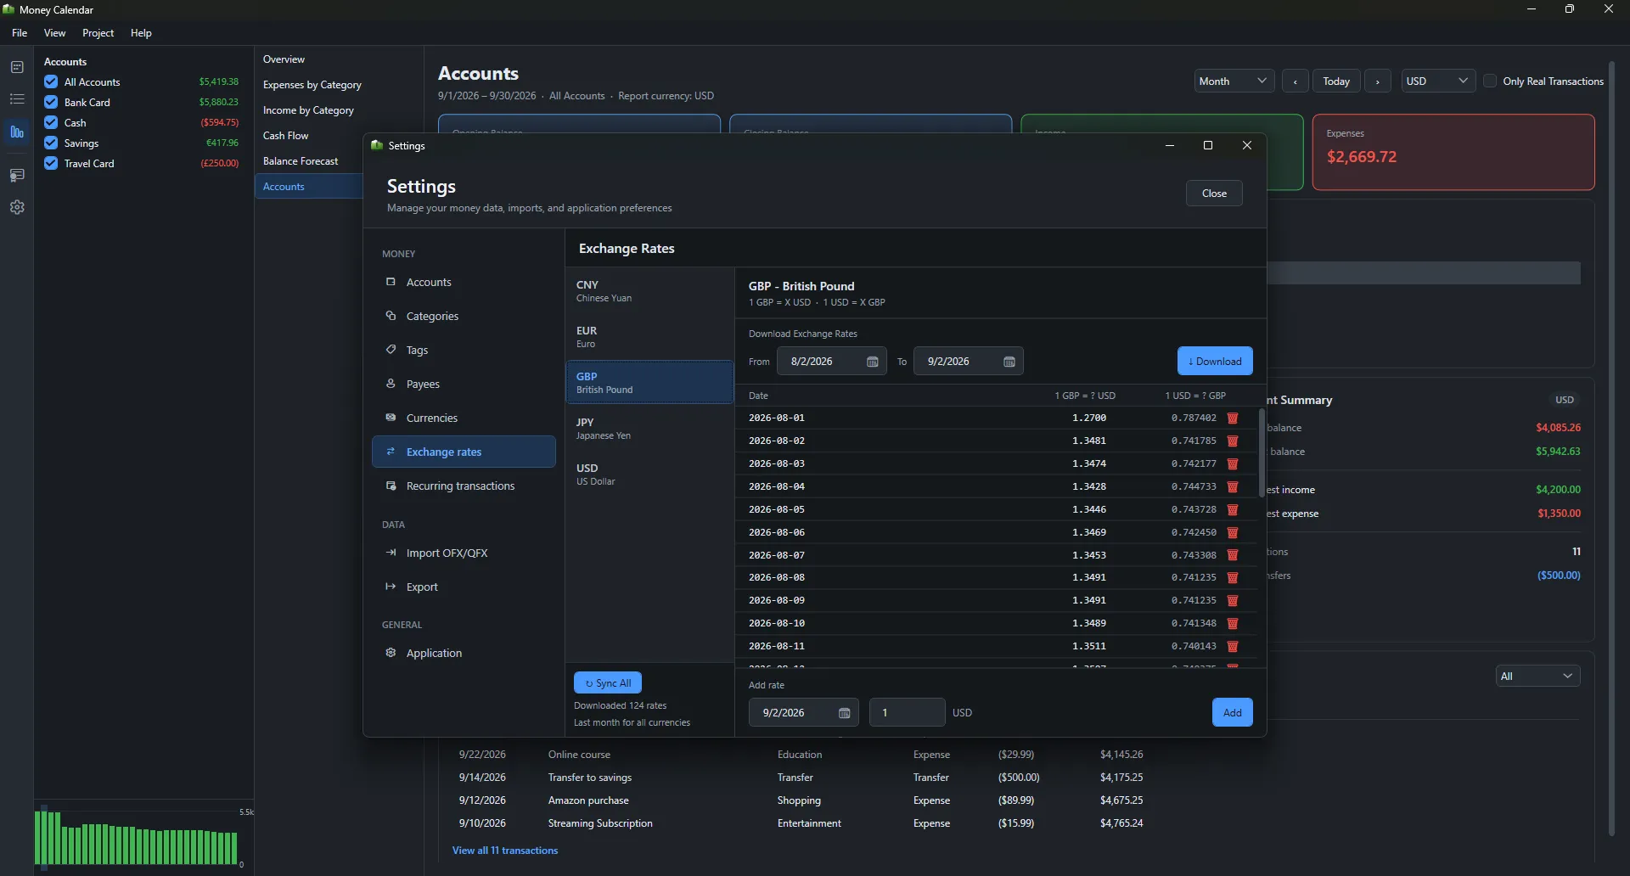1630x876 pixels.
Task: Toggle the Cash account checkbox
Action: [x=51, y=122]
